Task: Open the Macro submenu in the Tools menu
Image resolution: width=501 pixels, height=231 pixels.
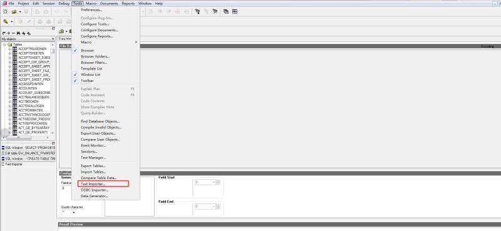Action: pyautogui.click(x=105, y=42)
